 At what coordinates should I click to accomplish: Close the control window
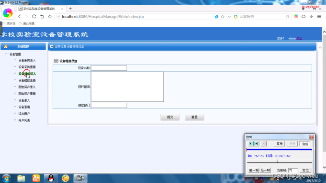(x=312, y=137)
